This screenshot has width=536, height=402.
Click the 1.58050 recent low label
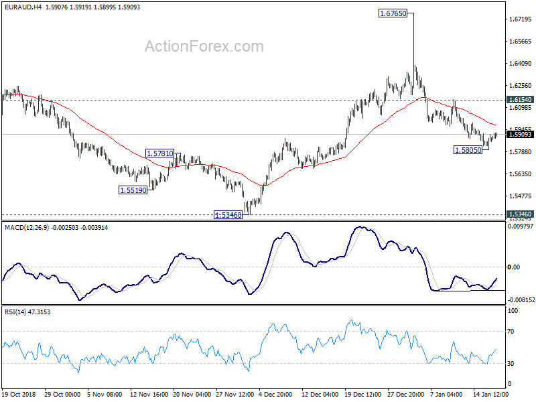point(468,149)
